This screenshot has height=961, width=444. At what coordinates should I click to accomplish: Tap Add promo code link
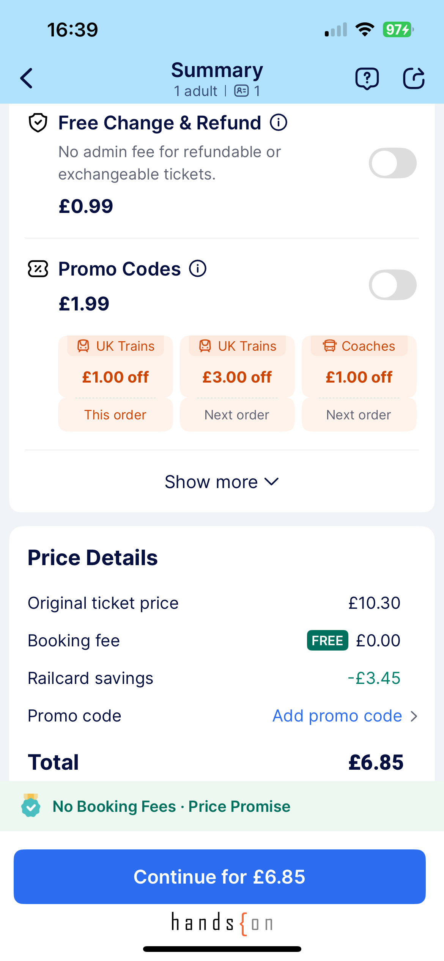point(337,716)
